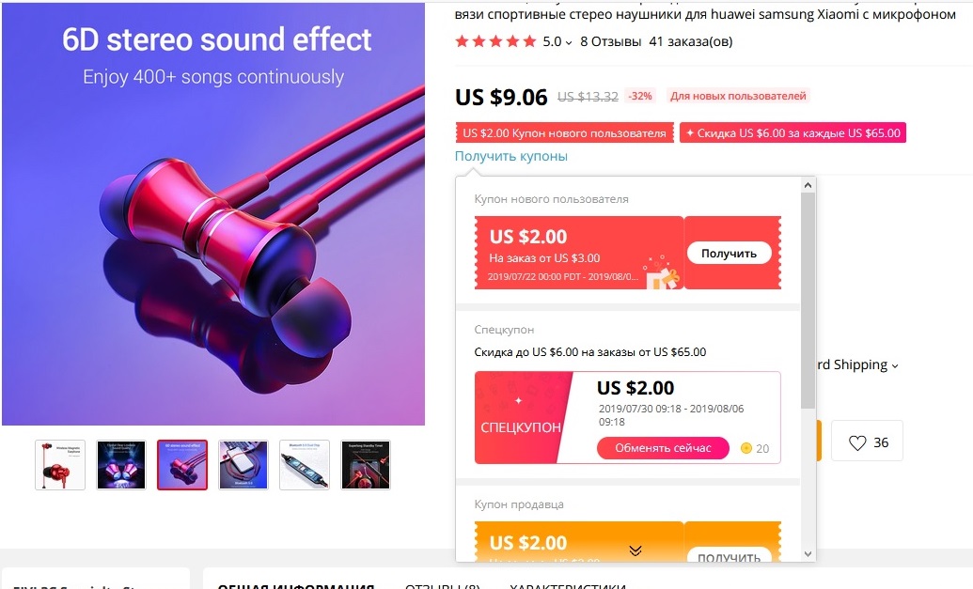Click the gift box icon on the red coupon
Screen dimensions: 973x589
point(662,272)
